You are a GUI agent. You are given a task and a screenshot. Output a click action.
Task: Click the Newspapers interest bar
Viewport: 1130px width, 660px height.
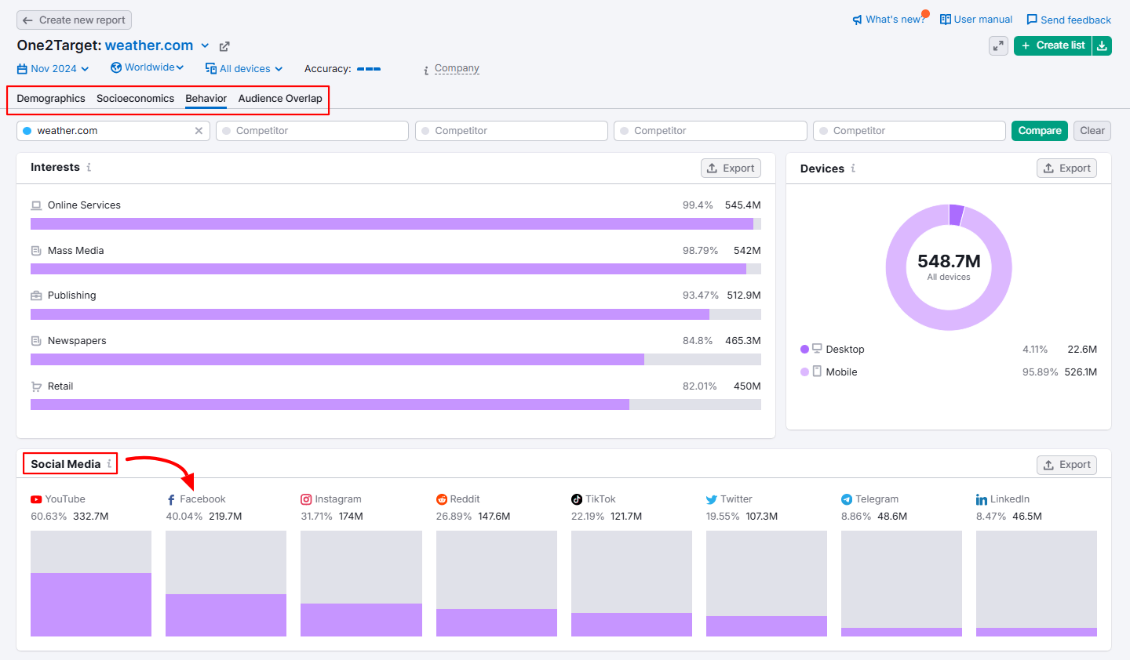coord(395,359)
